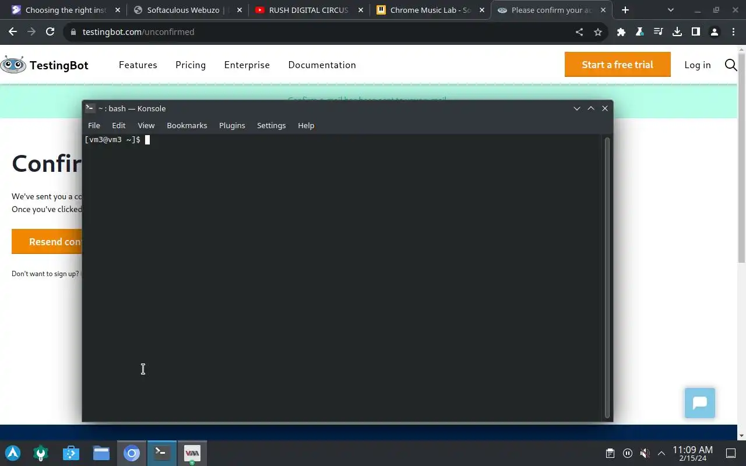This screenshot has height=466, width=746.
Task: Switch to Chrome Music Lab tab
Action: pos(430,10)
